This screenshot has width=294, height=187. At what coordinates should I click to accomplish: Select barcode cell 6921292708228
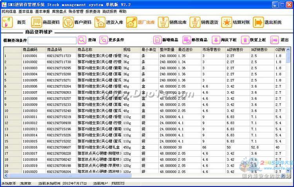(61, 154)
